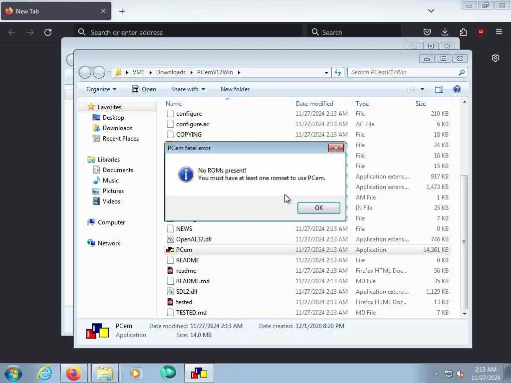Image resolution: width=511 pixels, height=383 pixels.
Task: Select Computer in navigation pane
Action: (111, 222)
